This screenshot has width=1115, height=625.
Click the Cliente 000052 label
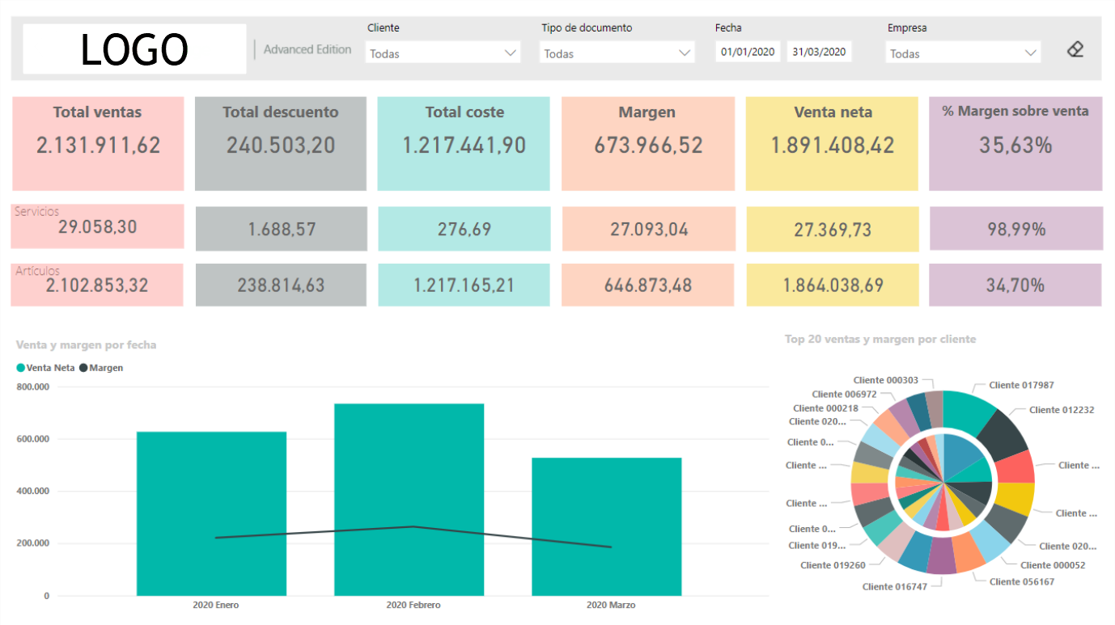[x=1052, y=565]
